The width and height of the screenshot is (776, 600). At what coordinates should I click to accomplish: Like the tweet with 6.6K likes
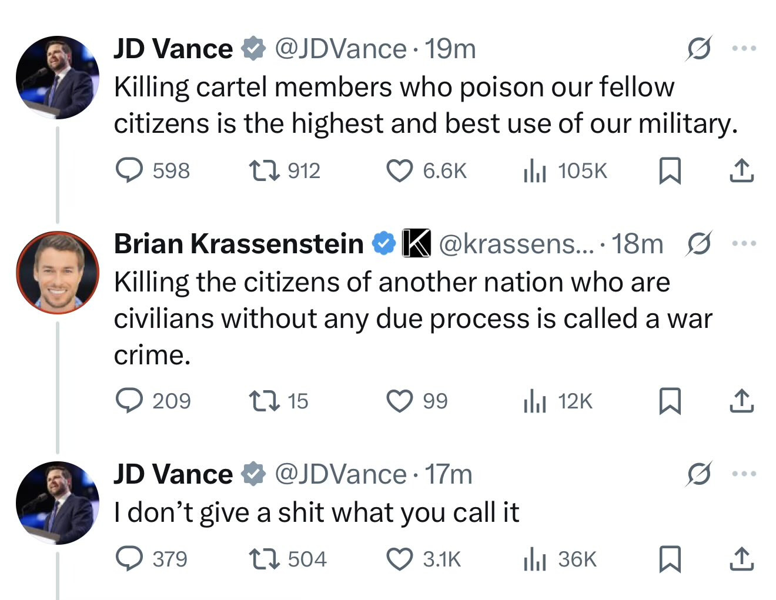point(399,170)
